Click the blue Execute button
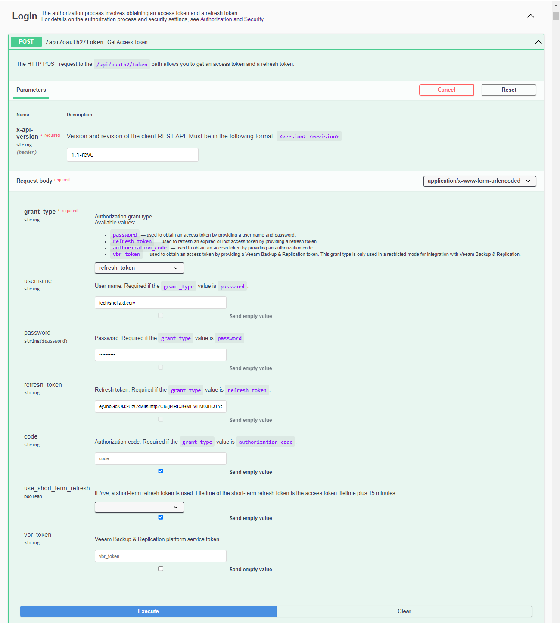Screen dimensions: 560x623 click(148, 611)
